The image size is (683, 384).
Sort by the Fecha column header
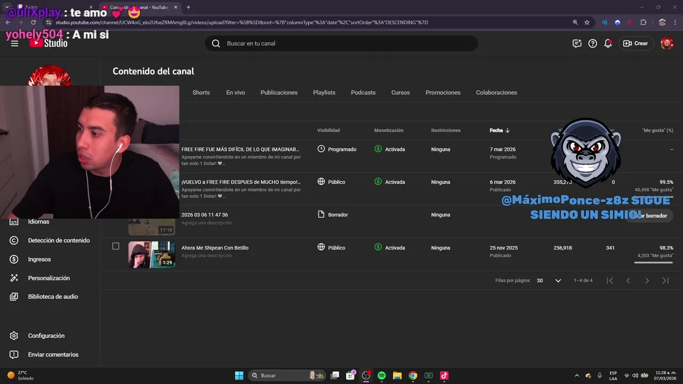pyautogui.click(x=500, y=130)
